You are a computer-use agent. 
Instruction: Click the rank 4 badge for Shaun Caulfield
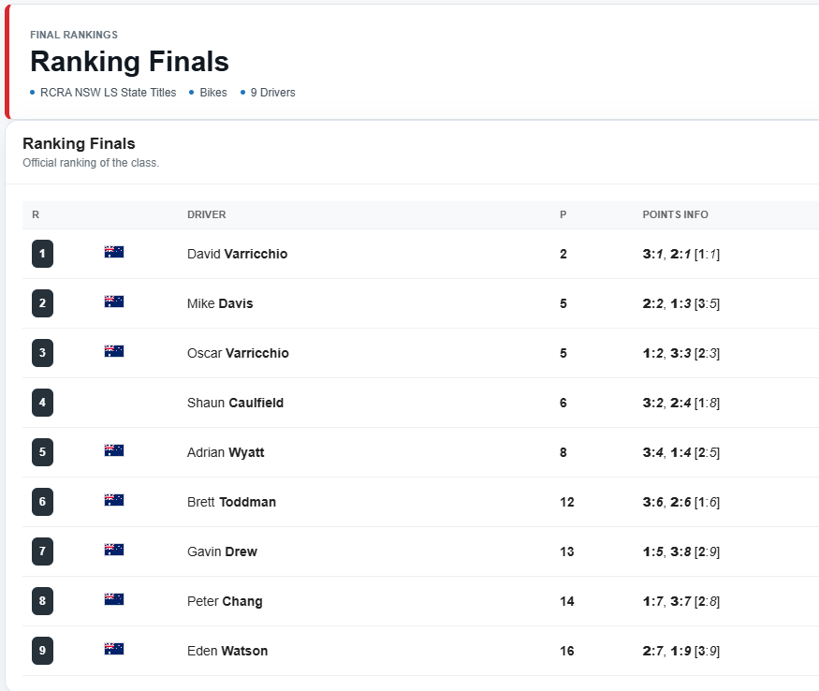coord(42,403)
